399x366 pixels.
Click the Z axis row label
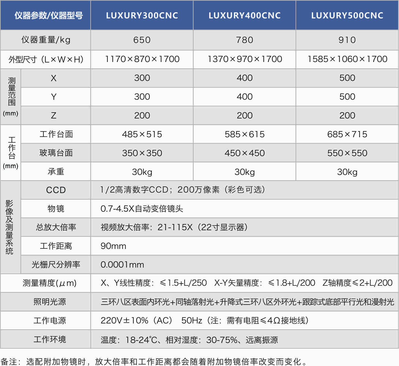(54, 115)
